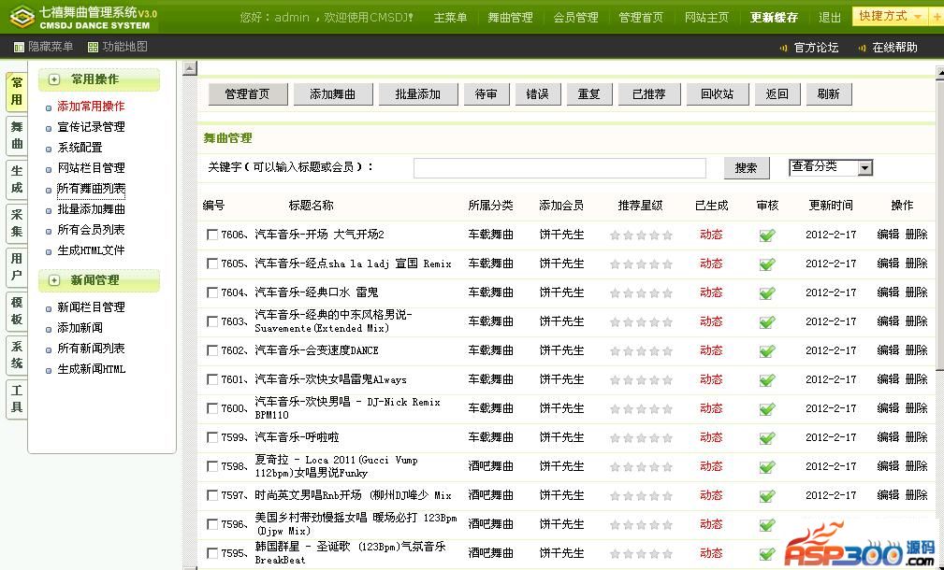Click the 功能地图 grid icon
This screenshot has width=944, height=570.
[x=93, y=47]
